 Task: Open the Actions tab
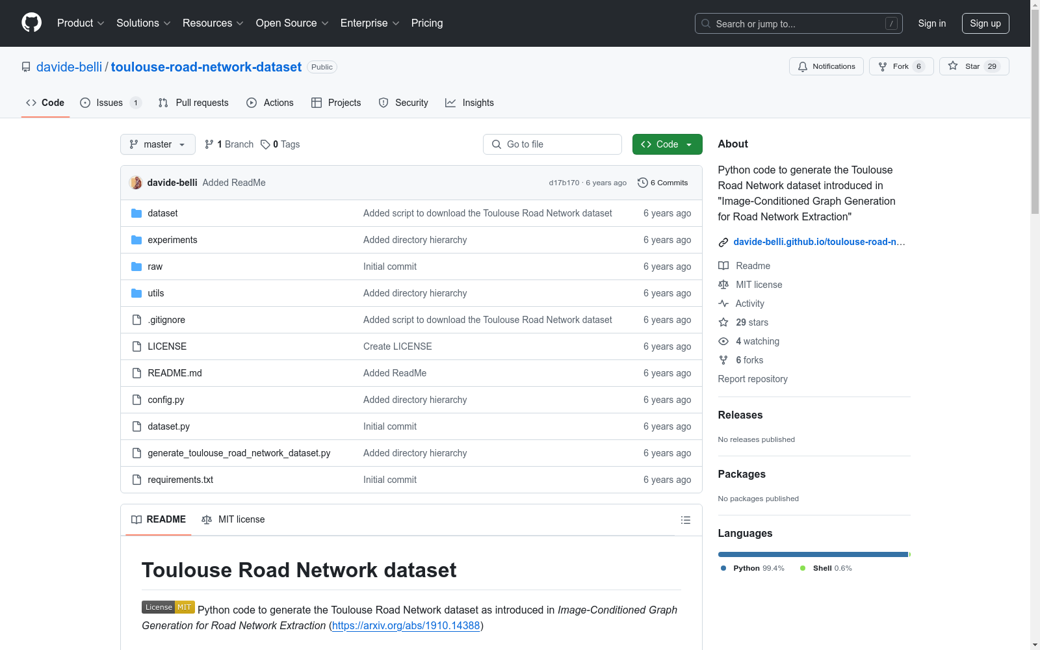(x=270, y=103)
